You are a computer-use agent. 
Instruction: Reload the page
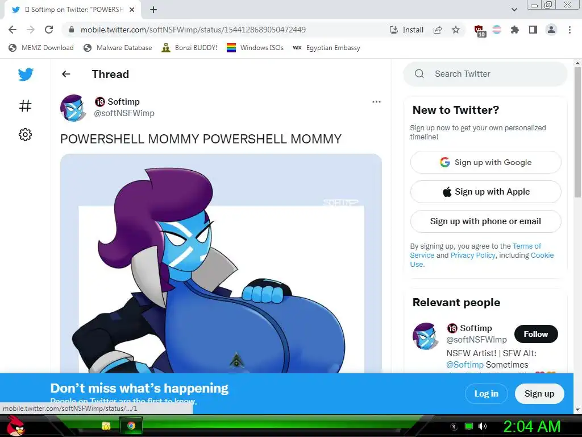pos(49,30)
